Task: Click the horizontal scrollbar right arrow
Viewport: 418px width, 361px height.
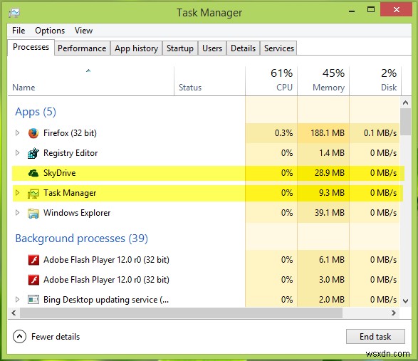Action: pos(394,313)
